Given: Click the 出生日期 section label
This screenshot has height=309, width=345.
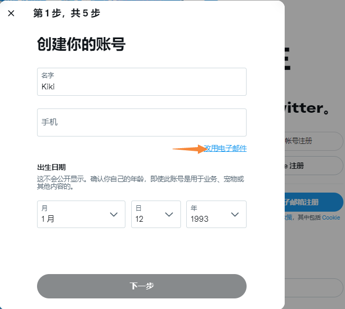Looking at the screenshot, I should point(51,167).
